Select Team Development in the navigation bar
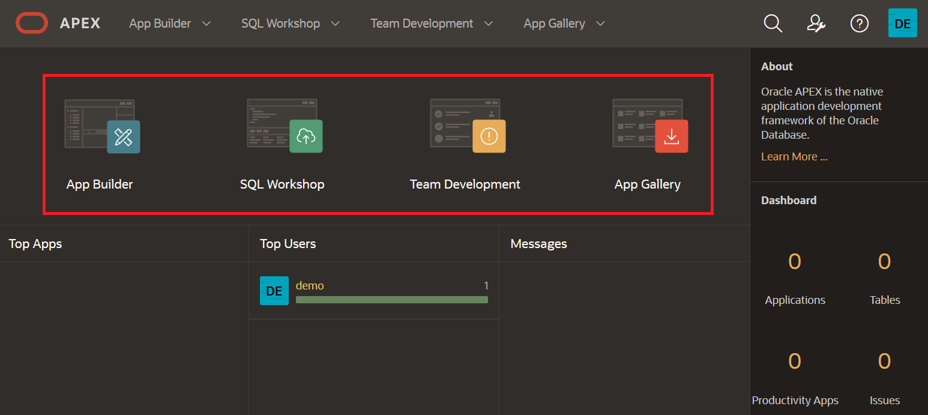 tap(421, 23)
